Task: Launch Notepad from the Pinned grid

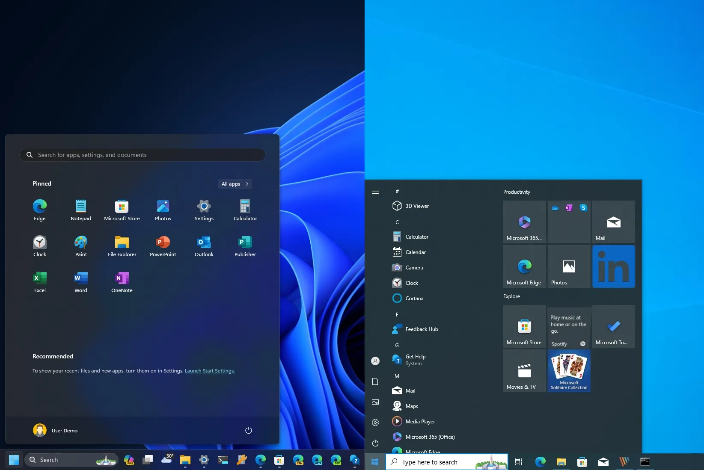Action: (x=81, y=210)
